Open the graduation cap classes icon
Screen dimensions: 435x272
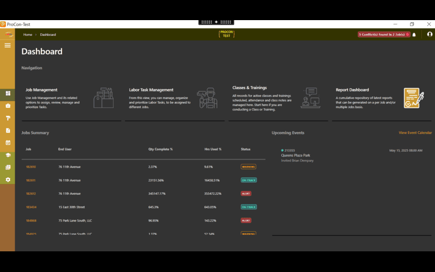point(8,155)
